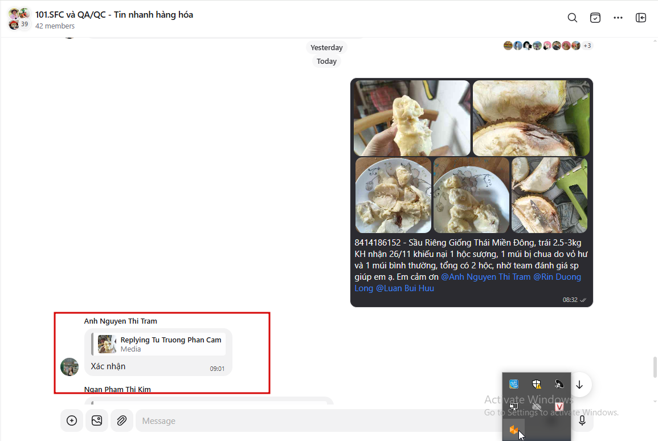Click sender name 'Anh Nguyen Thi Tram'
Viewport: 658px width, 441px height.
(x=120, y=321)
